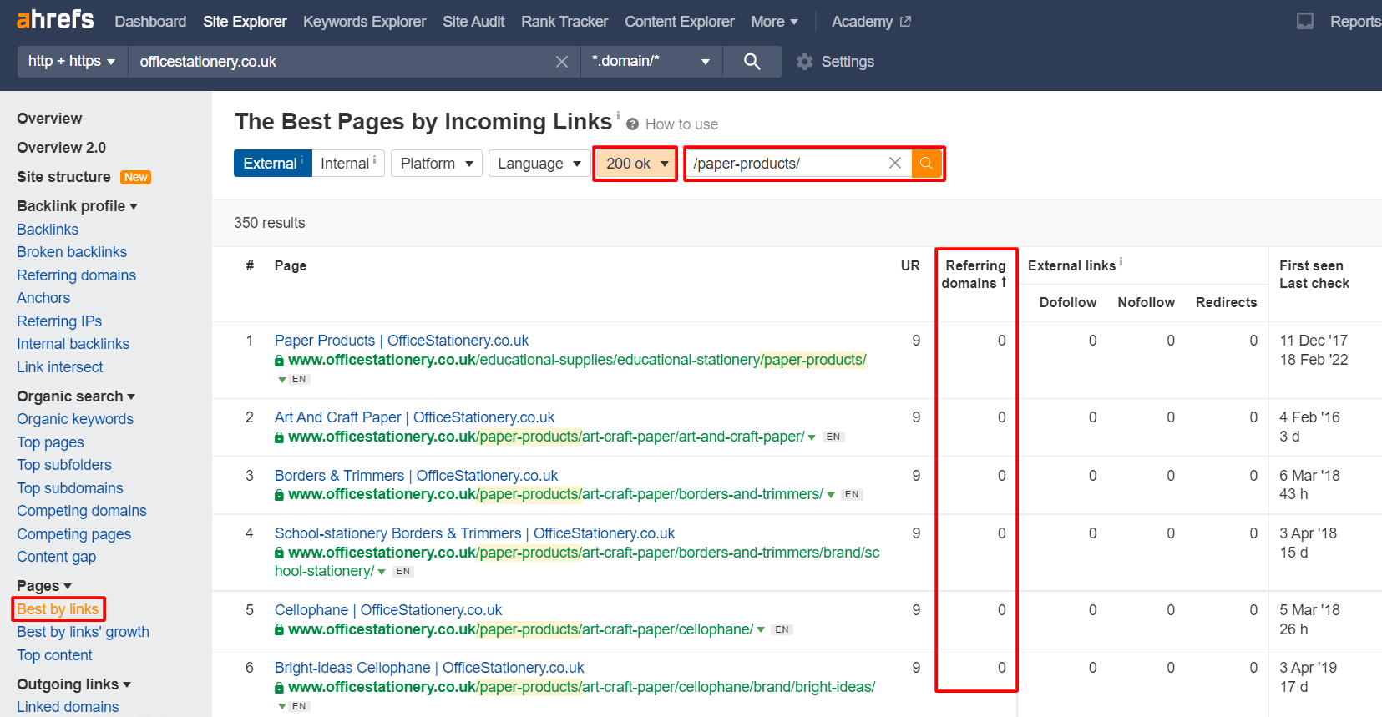Viewport: 1382px width, 717px height.
Task: Click lock icon on Art And Craft Paper URL
Action: tap(279, 437)
